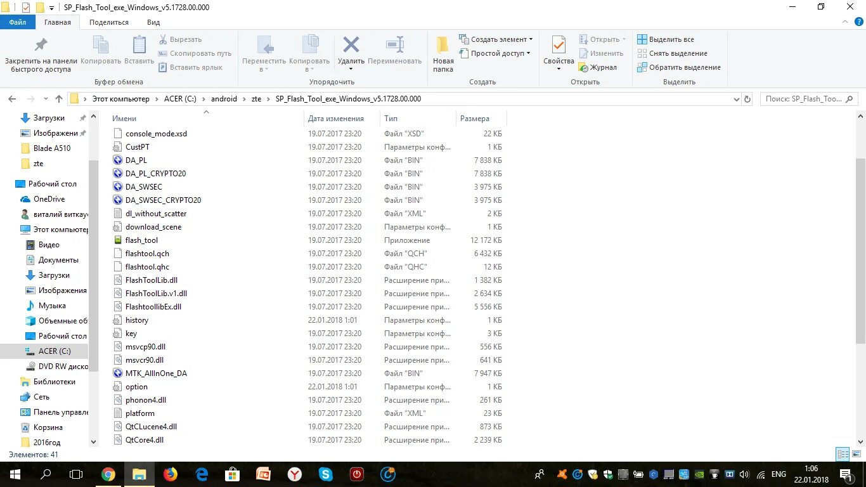866x487 pixels.
Task: Open Skype from the taskbar
Action: pos(326,474)
